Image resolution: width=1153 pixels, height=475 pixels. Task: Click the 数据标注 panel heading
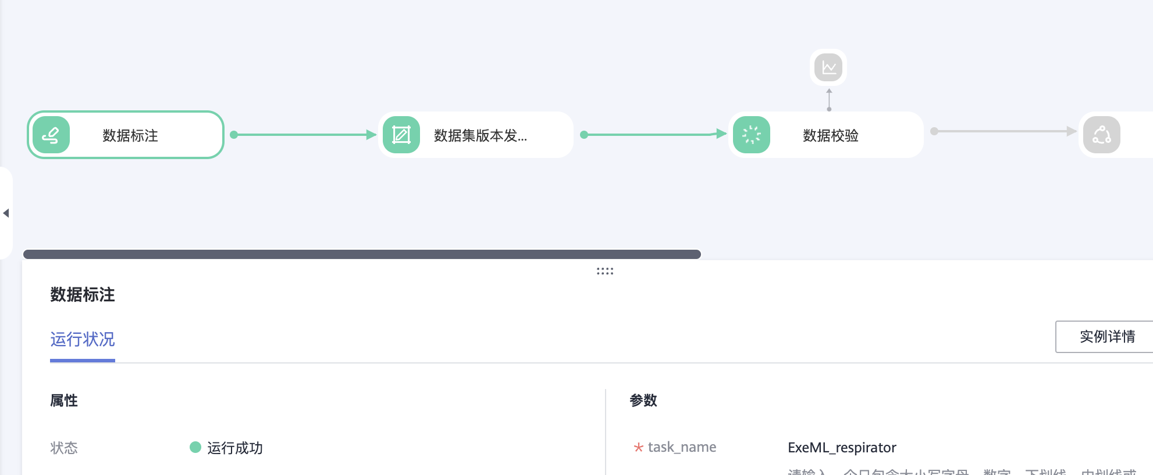[83, 295]
